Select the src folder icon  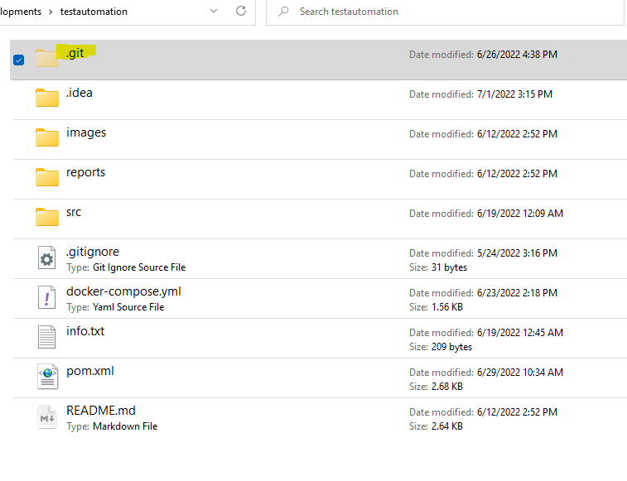point(47,217)
